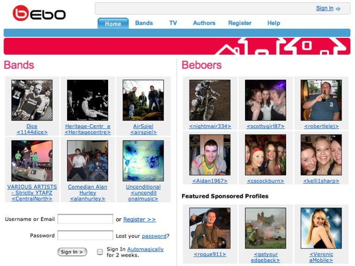The height and width of the screenshot is (266, 355).
Task: Open VARIOUS ARTISTS - Strictly YTAPZ link
Action: (32, 193)
